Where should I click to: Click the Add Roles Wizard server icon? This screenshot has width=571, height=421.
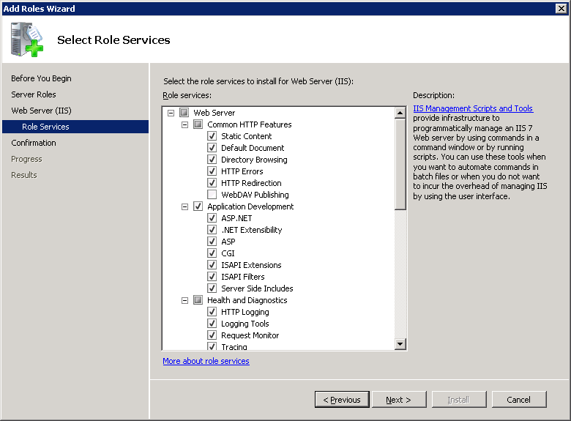[x=26, y=40]
